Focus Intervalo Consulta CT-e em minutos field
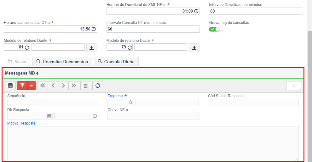 [153, 29]
